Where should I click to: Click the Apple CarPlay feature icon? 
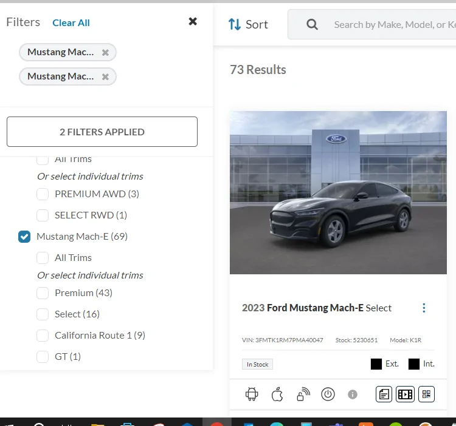(x=277, y=394)
